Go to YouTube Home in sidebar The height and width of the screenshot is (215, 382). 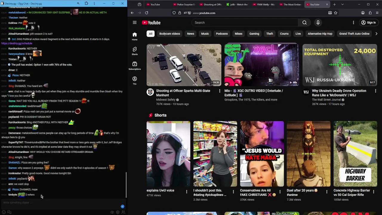coord(135,36)
